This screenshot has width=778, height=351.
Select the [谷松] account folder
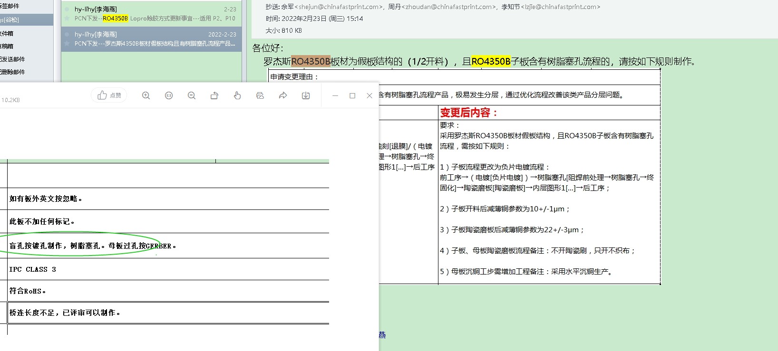pos(26,19)
